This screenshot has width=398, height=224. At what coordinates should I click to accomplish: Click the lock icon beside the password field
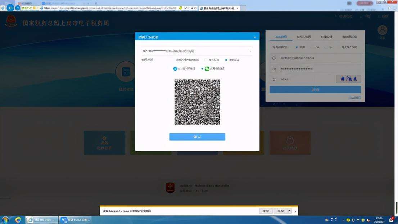tap(274, 69)
